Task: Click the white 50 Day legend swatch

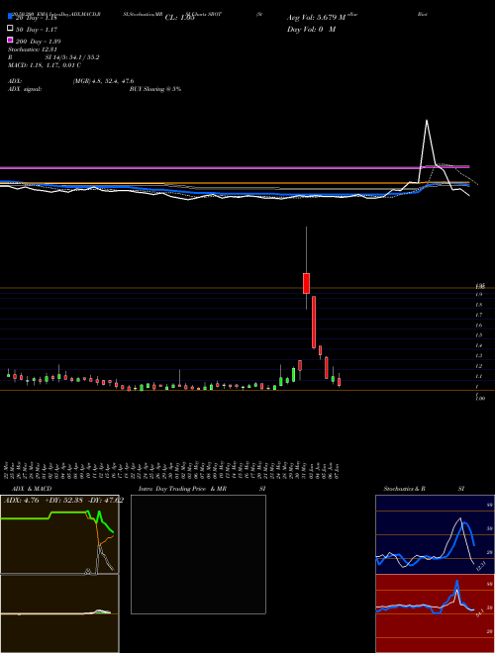Action: [10, 28]
